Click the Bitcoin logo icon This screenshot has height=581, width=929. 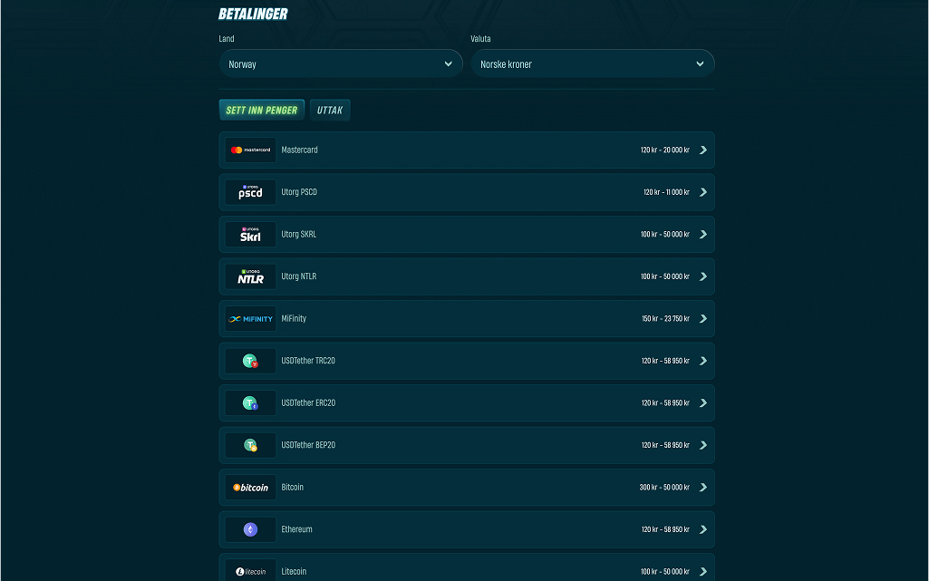(250, 488)
